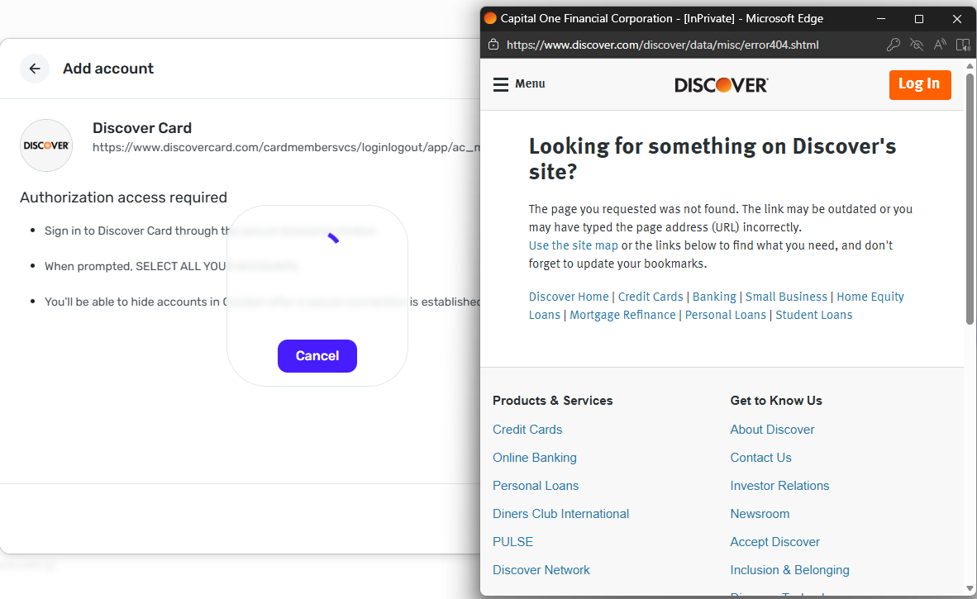Click the 'Authorization access required' heading
Image resolution: width=977 pixels, height=599 pixels.
pyautogui.click(x=123, y=197)
